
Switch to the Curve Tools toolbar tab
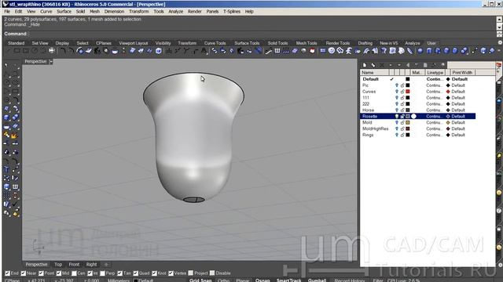(x=215, y=43)
